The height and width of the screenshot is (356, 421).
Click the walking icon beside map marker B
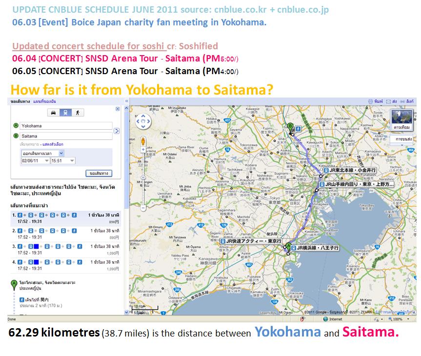pos(298,129)
